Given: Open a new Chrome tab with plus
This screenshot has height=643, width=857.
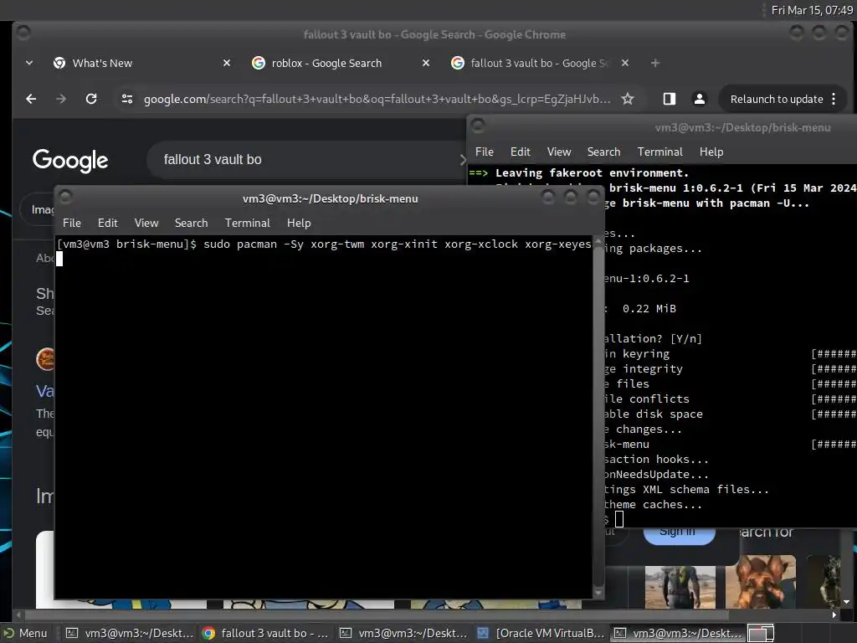Looking at the screenshot, I should click(654, 63).
